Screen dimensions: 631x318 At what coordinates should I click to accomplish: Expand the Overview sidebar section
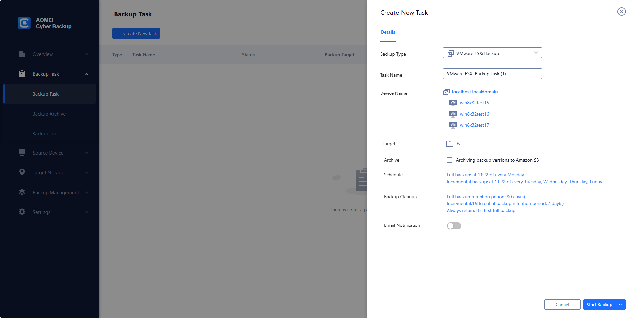87,54
